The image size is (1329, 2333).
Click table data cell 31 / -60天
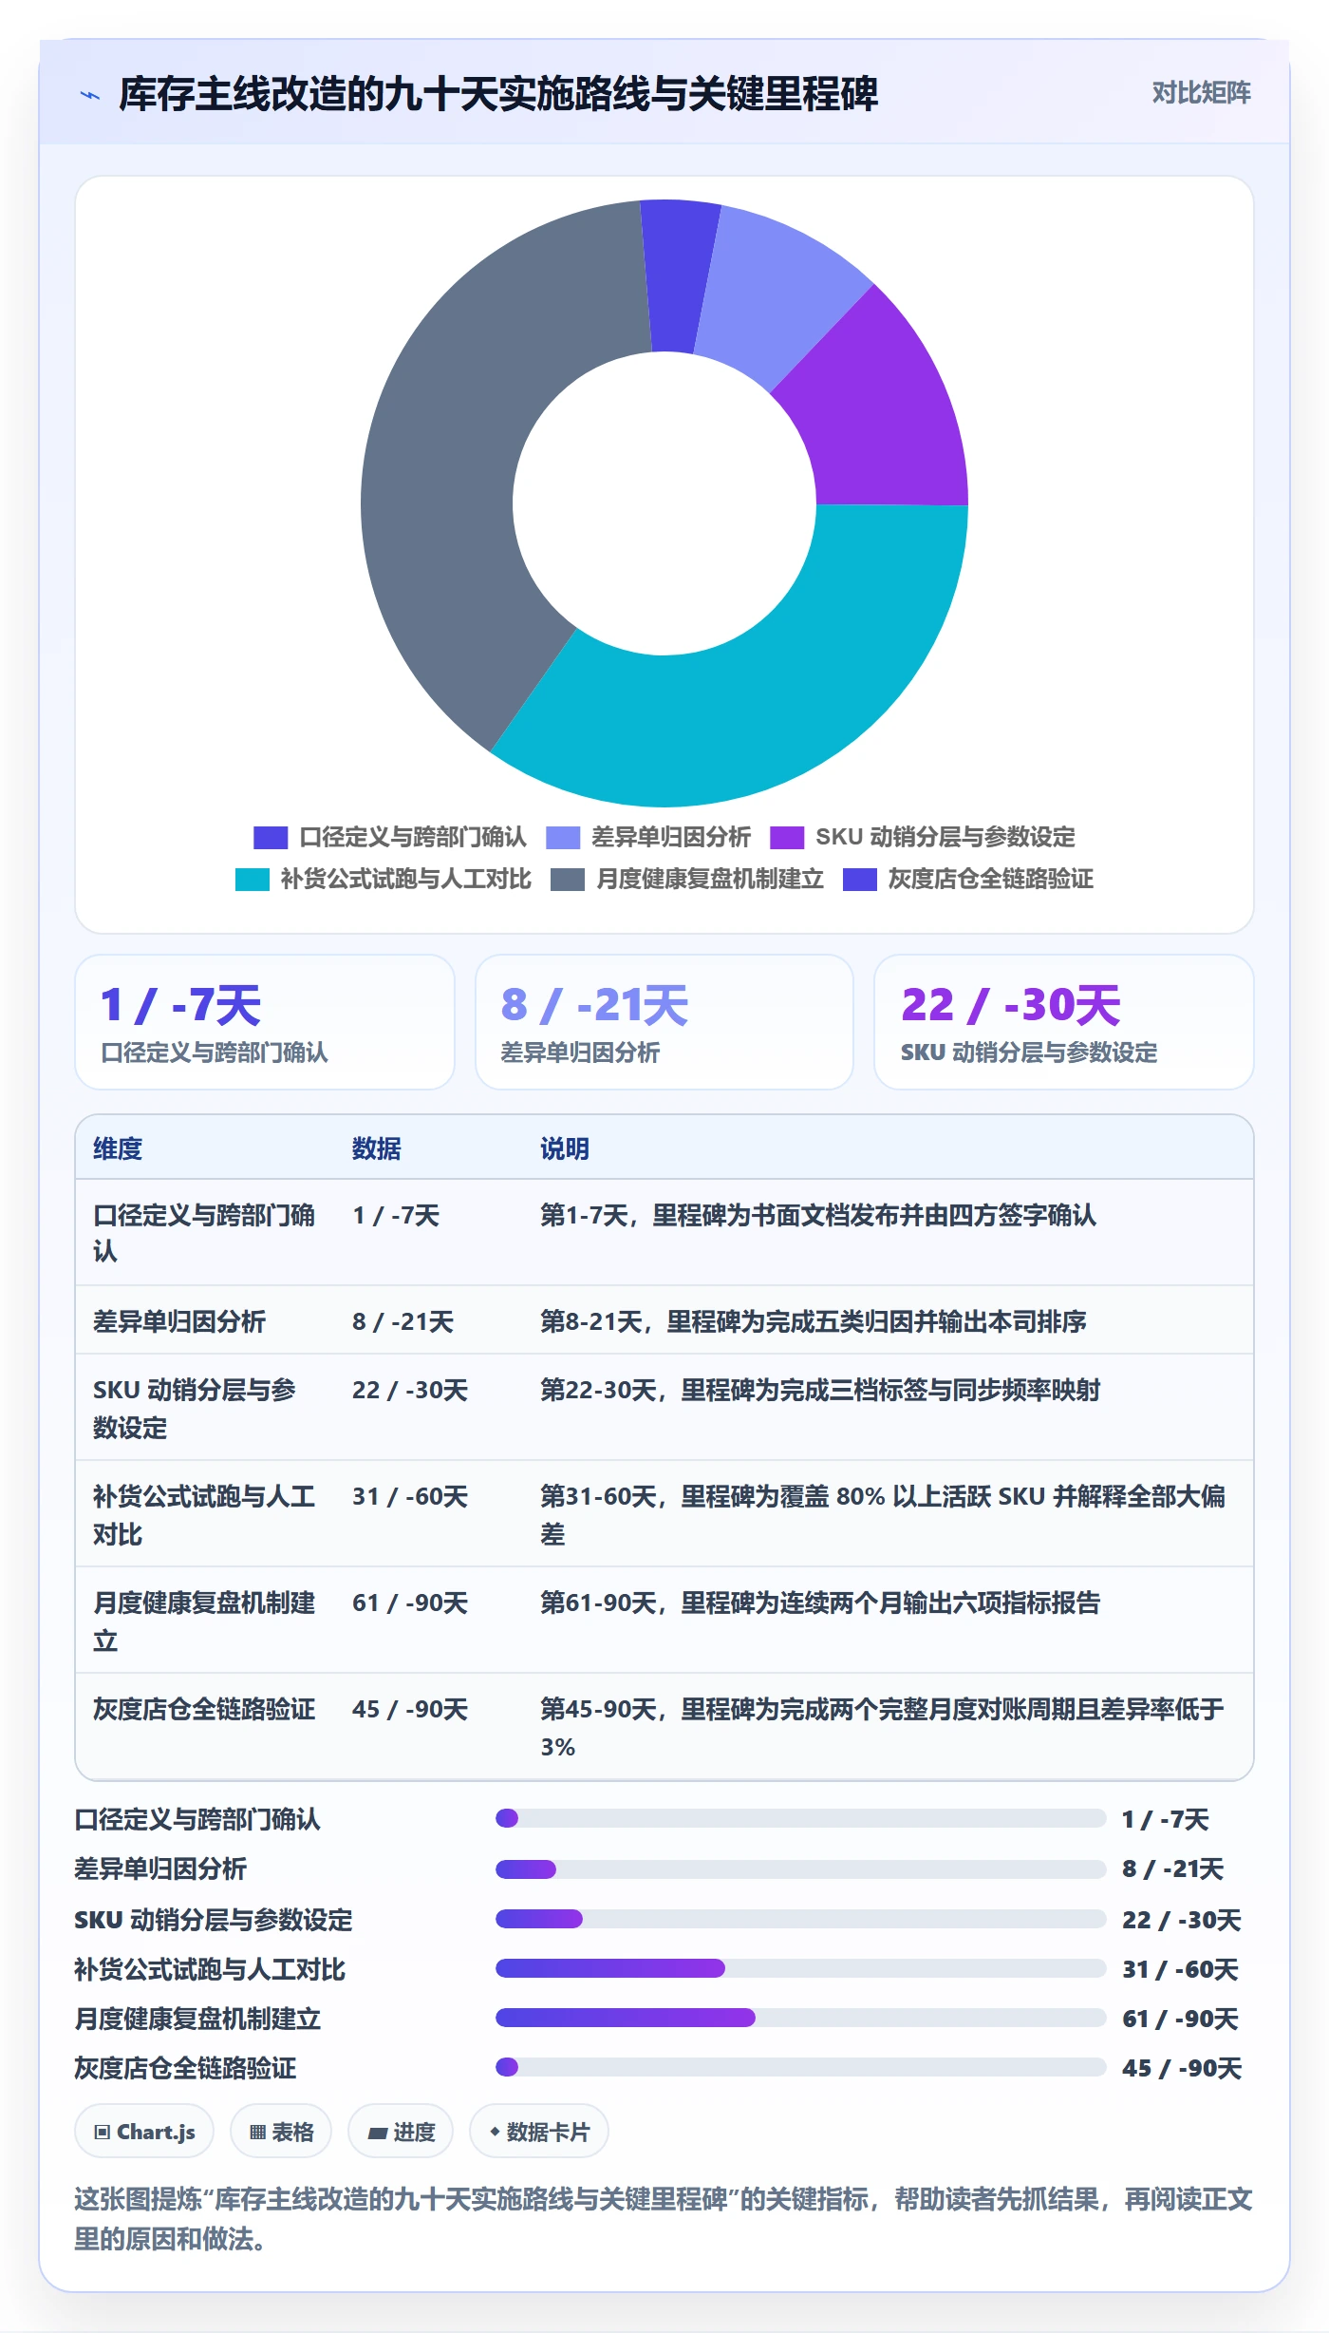[410, 1496]
